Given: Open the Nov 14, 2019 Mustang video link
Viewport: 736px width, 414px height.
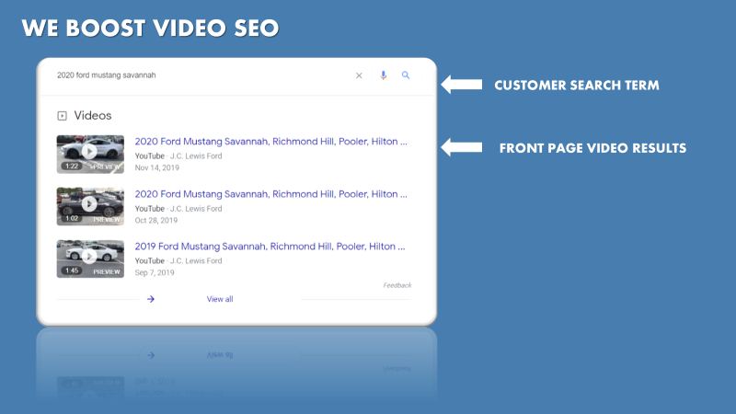Looking at the screenshot, I should click(270, 142).
